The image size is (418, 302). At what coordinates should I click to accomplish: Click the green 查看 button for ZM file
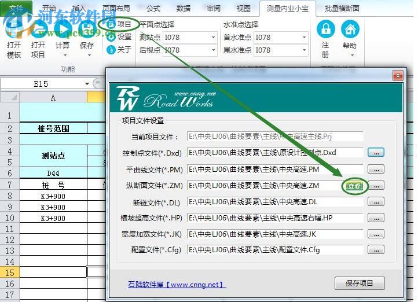click(354, 186)
